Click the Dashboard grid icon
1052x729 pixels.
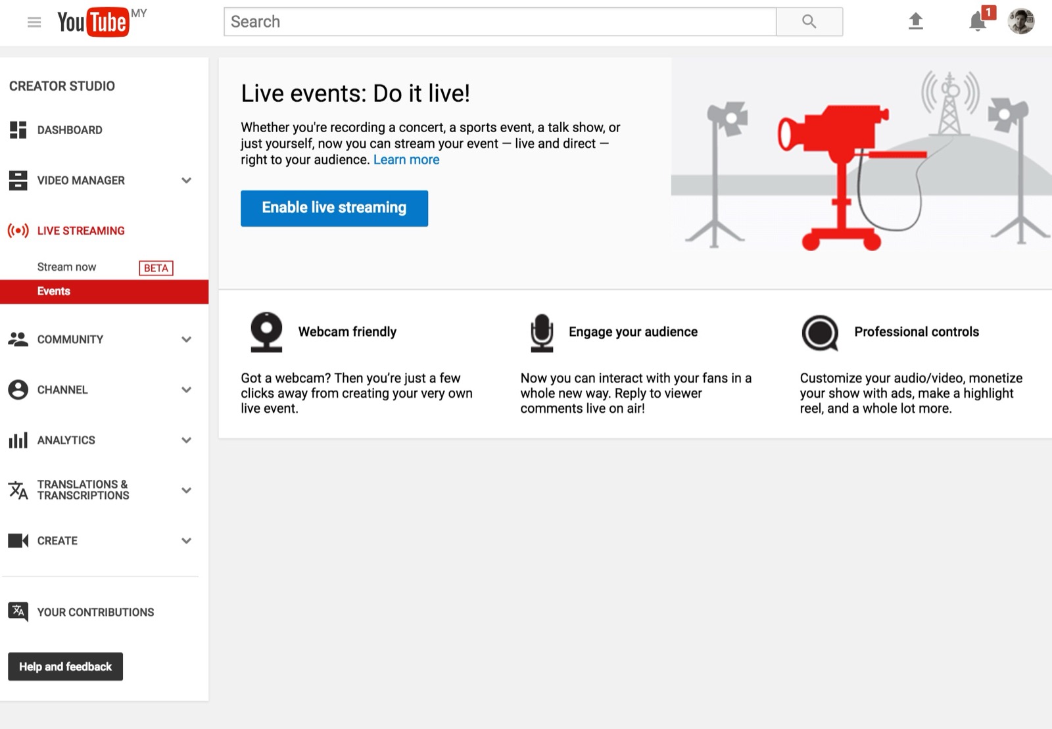18,130
